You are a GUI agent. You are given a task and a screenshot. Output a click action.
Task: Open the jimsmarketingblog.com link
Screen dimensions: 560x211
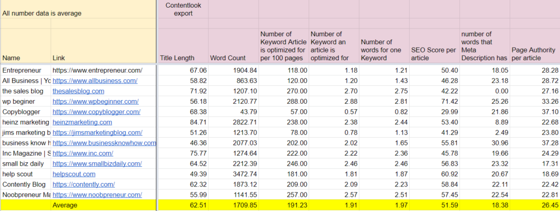[x=97, y=132]
